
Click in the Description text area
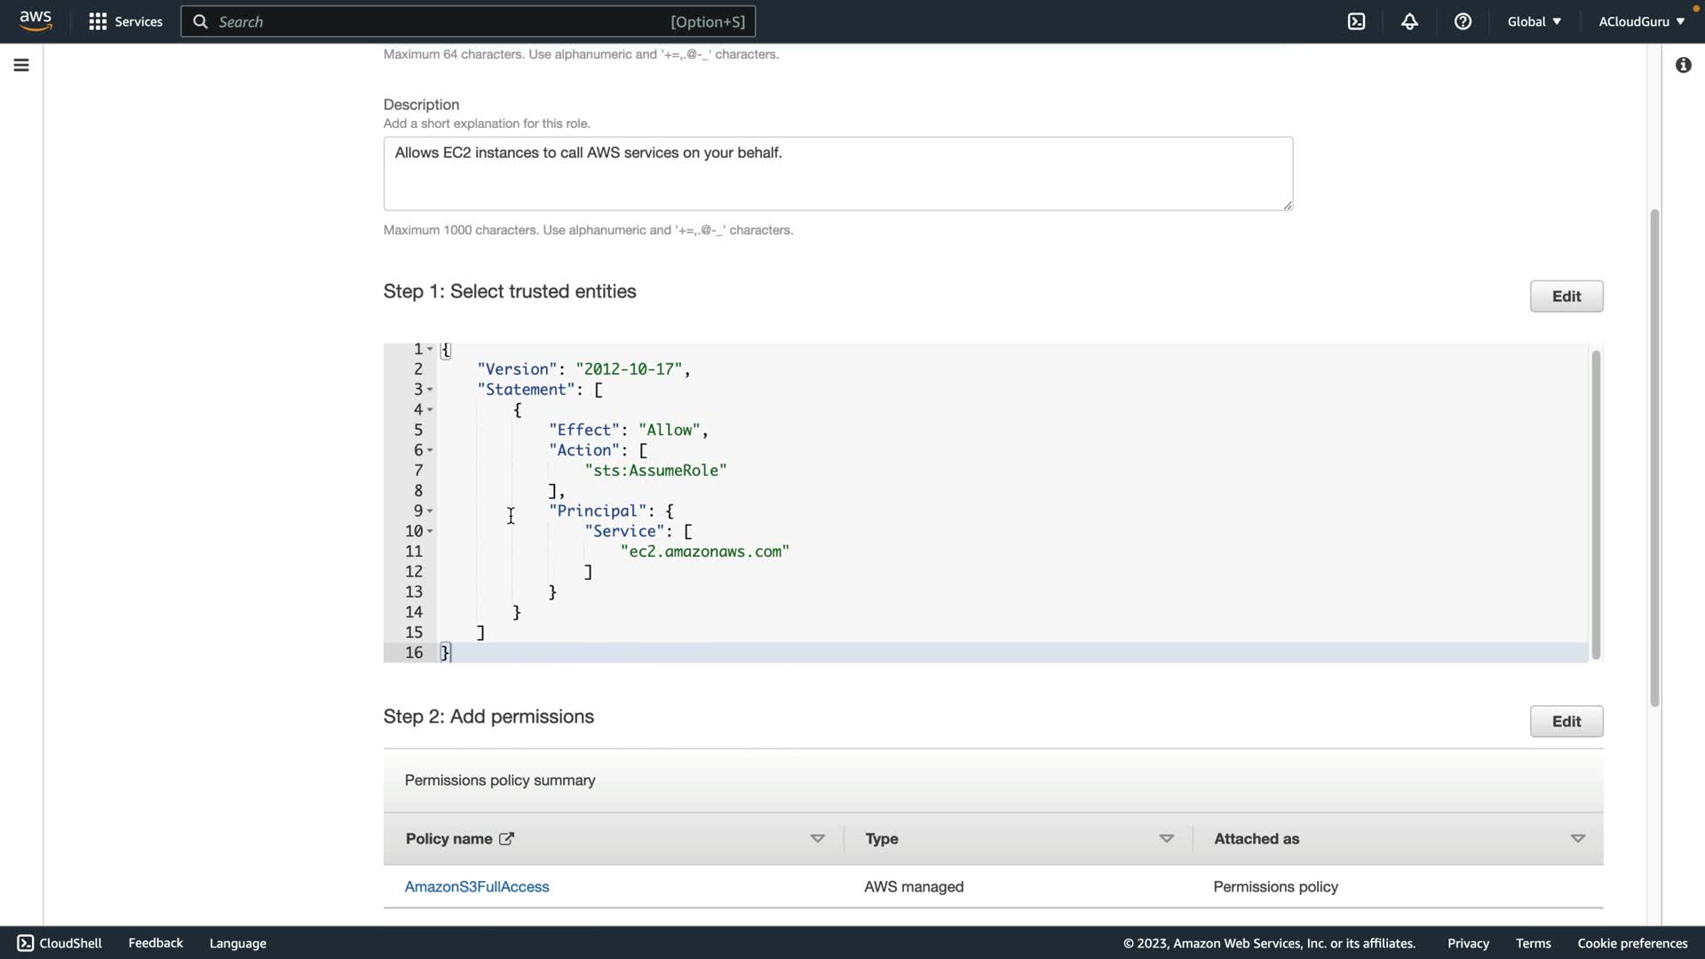click(x=837, y=174)
